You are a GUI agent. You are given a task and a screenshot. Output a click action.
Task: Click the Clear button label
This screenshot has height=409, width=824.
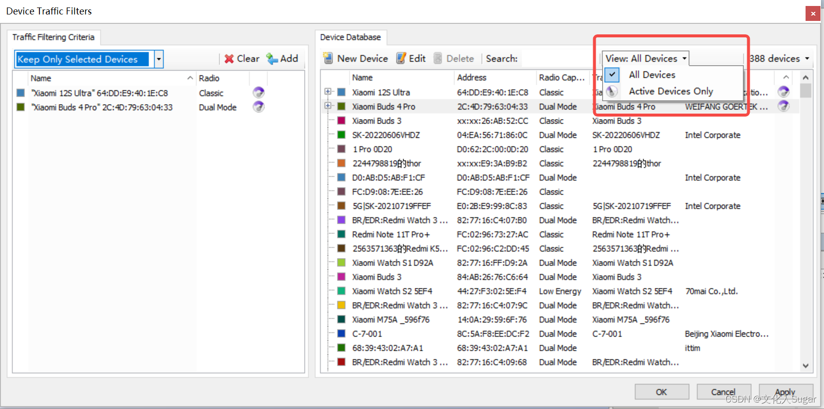[x=248, y=59]
